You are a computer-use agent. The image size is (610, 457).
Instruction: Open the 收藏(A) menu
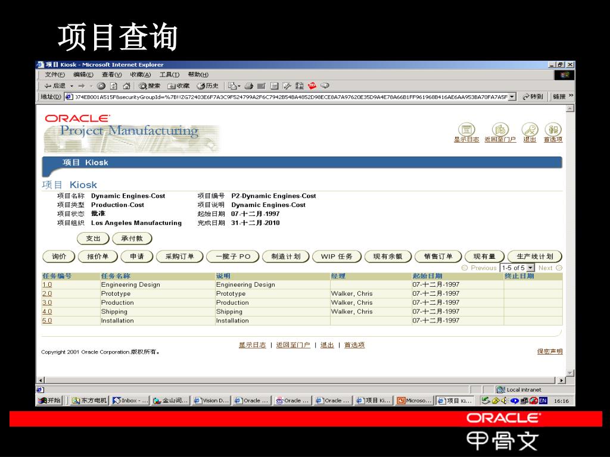[x=141, y=74]
